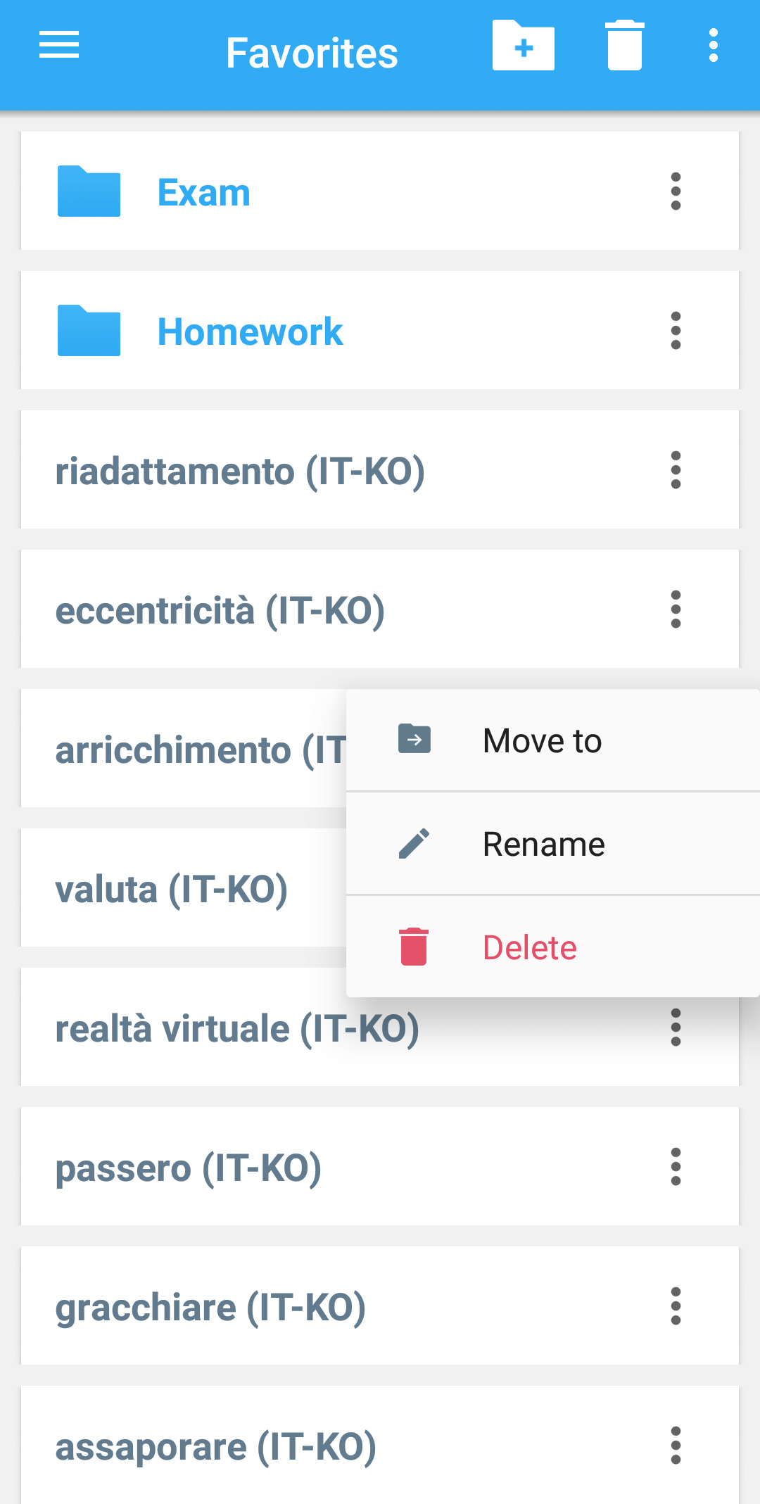
Task: Show more options for eccentricità entry
Action: pyautogui.click(x=676, y=609)
